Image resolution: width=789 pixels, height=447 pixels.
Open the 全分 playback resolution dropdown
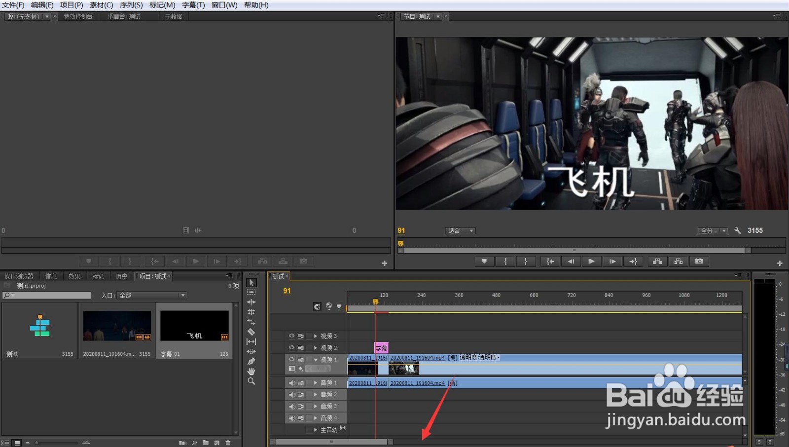coord(713,231)
